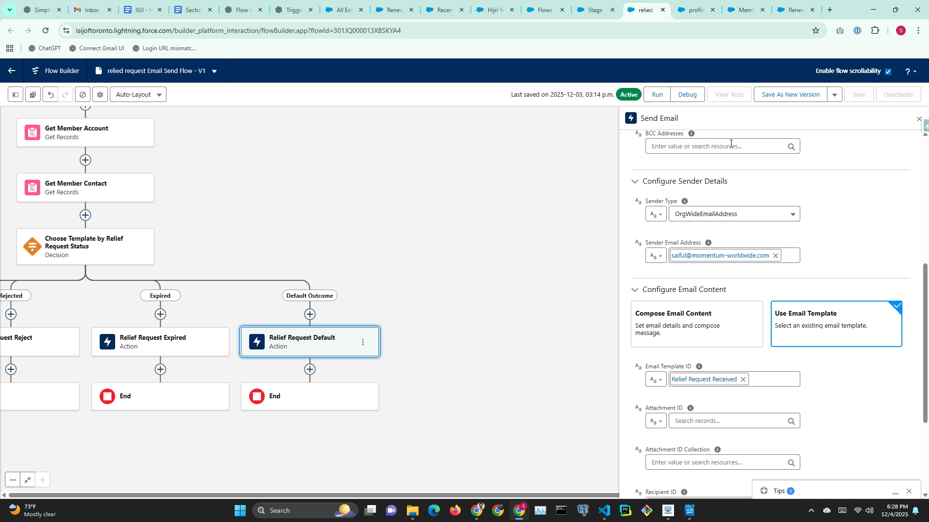
Task: Collapse Configure Sender Details section
Action: [634, 182]
